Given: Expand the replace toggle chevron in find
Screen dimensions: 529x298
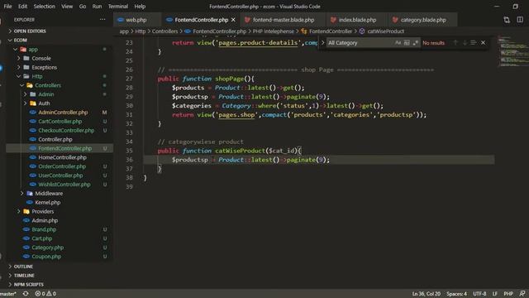Looking at the screenshot, I should click(322, 43).
